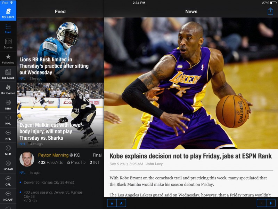The height and width of the screenshot is (209, 278).
Task: Open the Following star section
Action: [8, 59]
